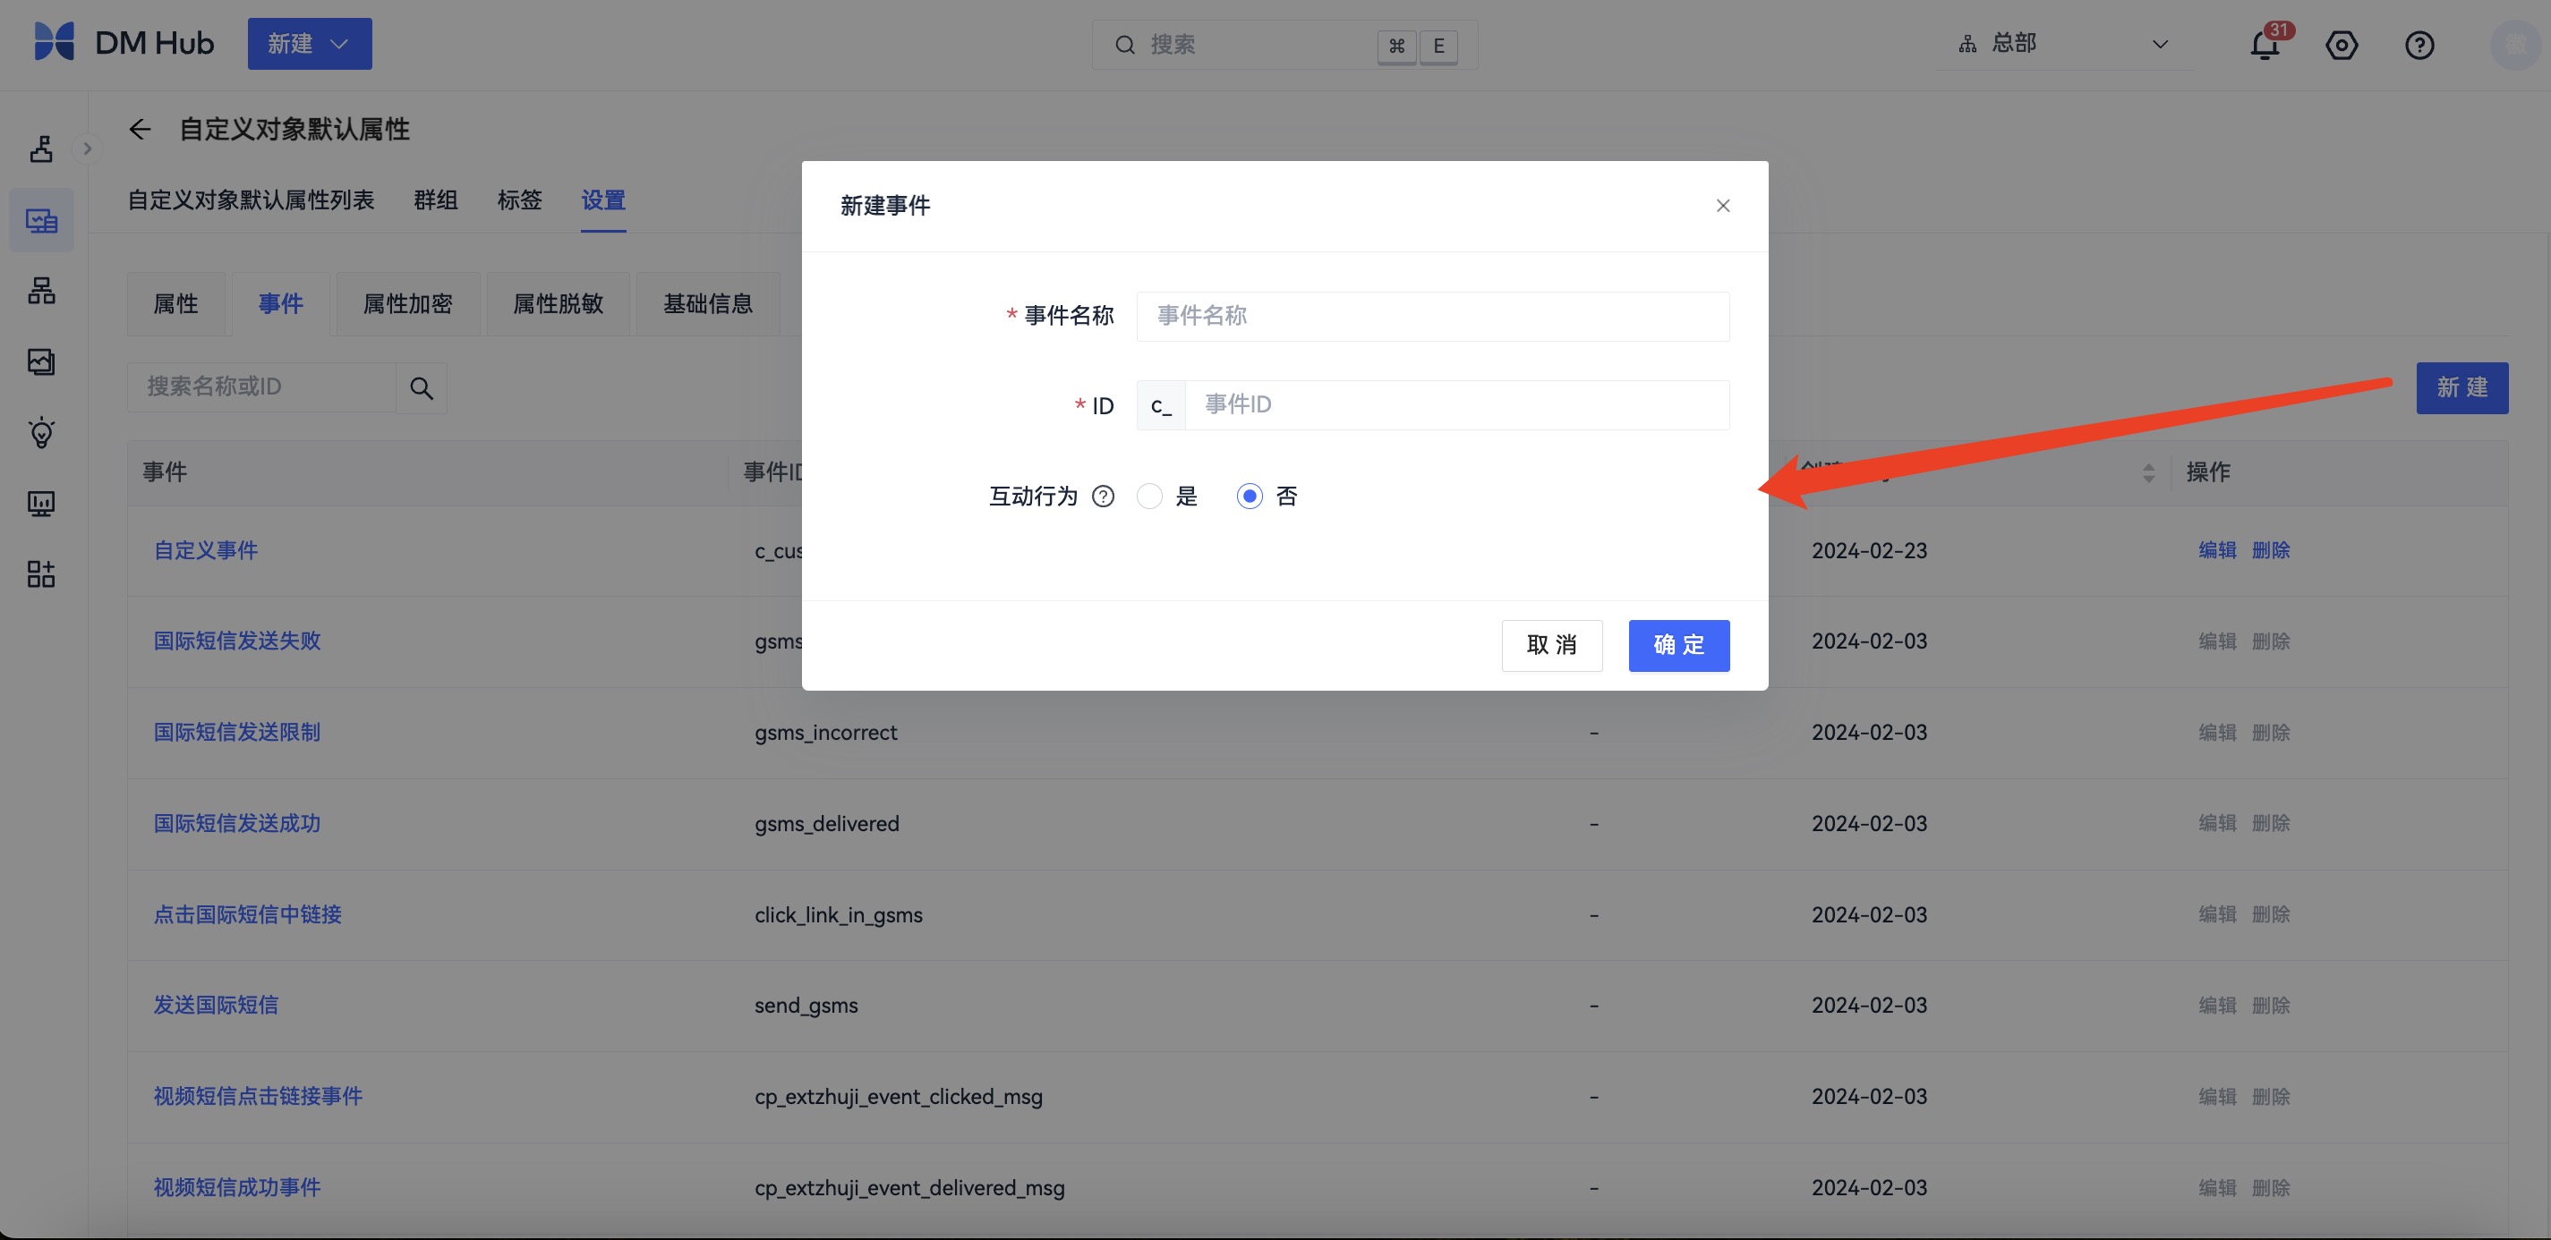This screenshot has height=1240, width=2551.
Task: Click the gsms_delivered cell
Action: 827,824
